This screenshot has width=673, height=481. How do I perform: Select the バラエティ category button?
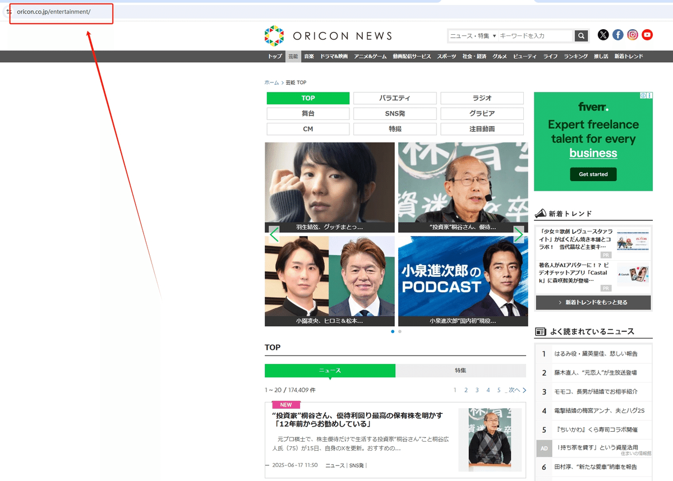point(395,98)
